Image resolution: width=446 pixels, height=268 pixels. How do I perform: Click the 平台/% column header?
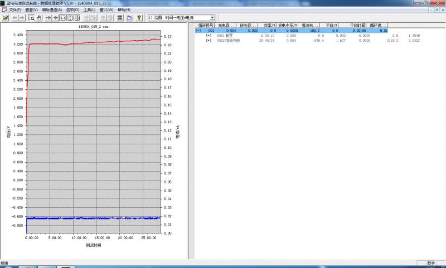329,25
